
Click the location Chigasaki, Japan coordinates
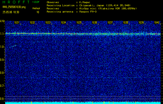pyautogui.click(x=105, y=5)
